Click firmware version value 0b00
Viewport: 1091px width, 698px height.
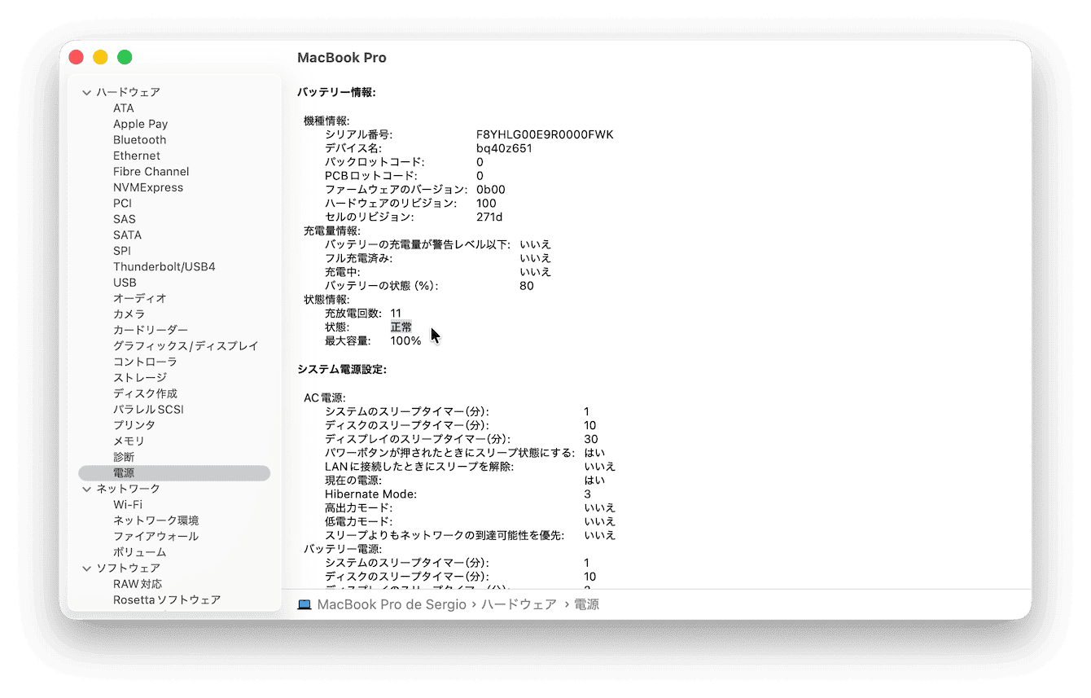[x=490, y=190]
